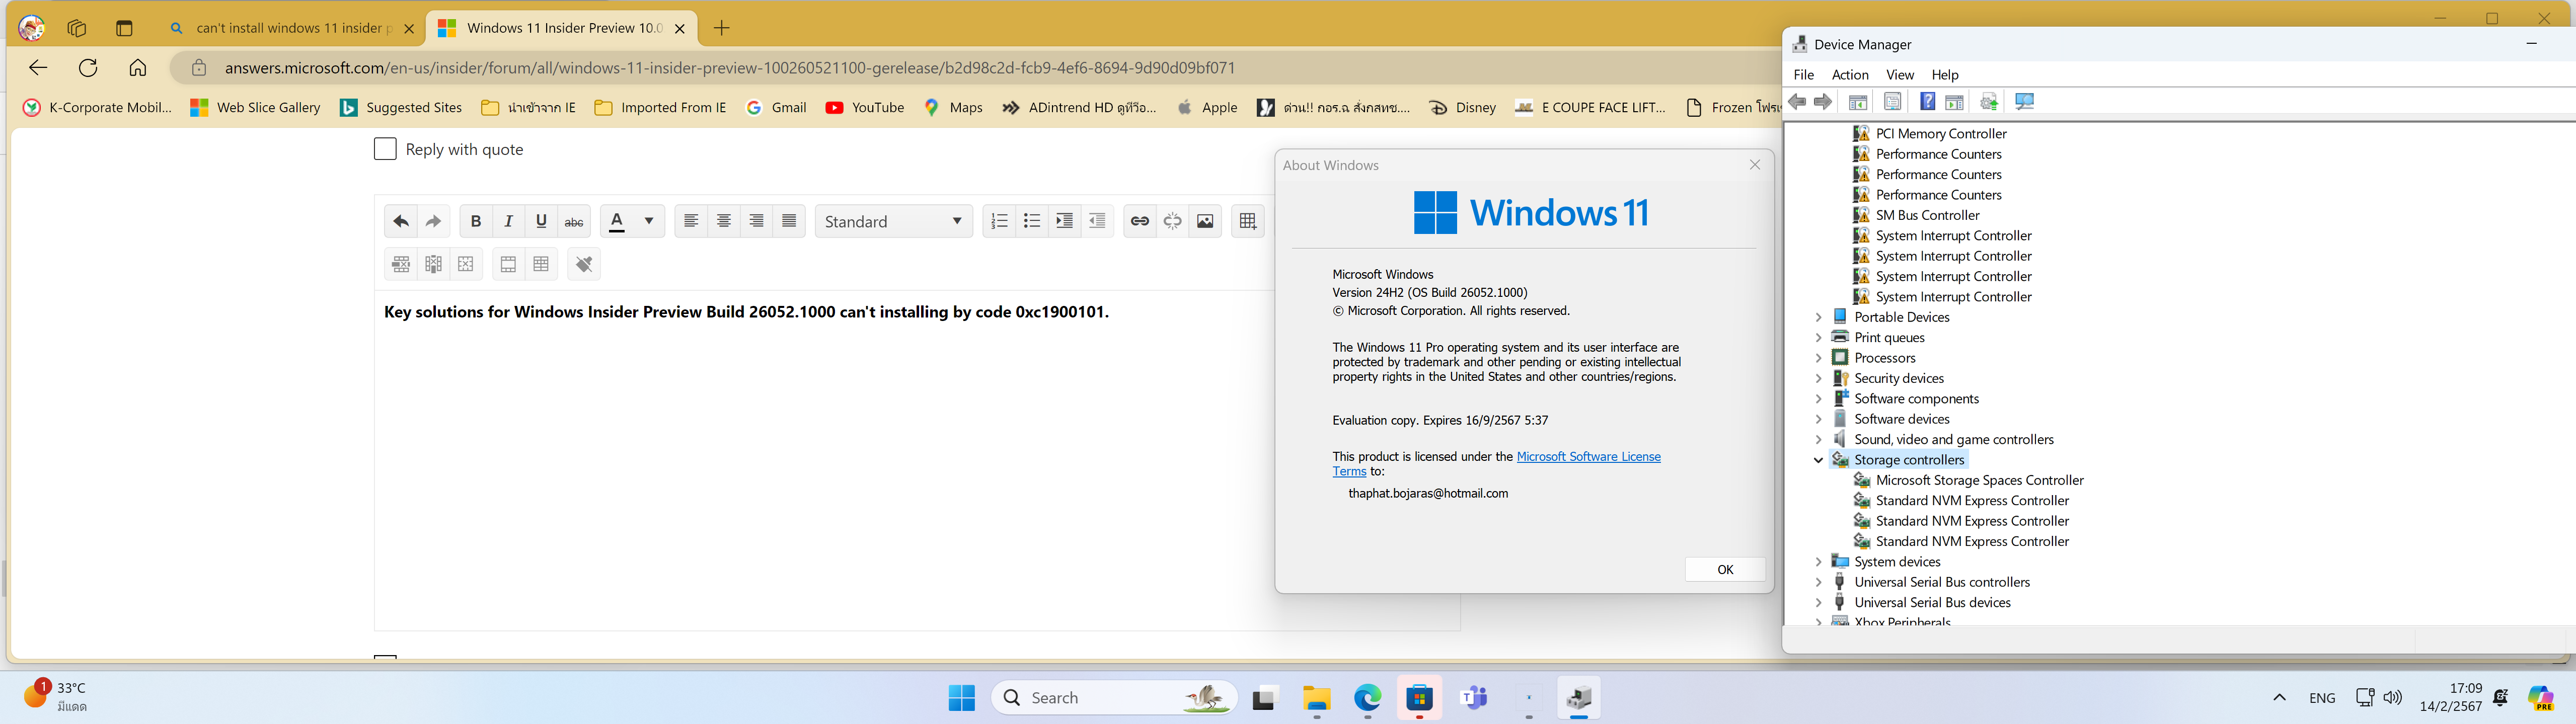The width and height of the screenshot is (2576, 724).
Task: Open Microsoft Teams from the taskbar
Action: pos(1473,698)
